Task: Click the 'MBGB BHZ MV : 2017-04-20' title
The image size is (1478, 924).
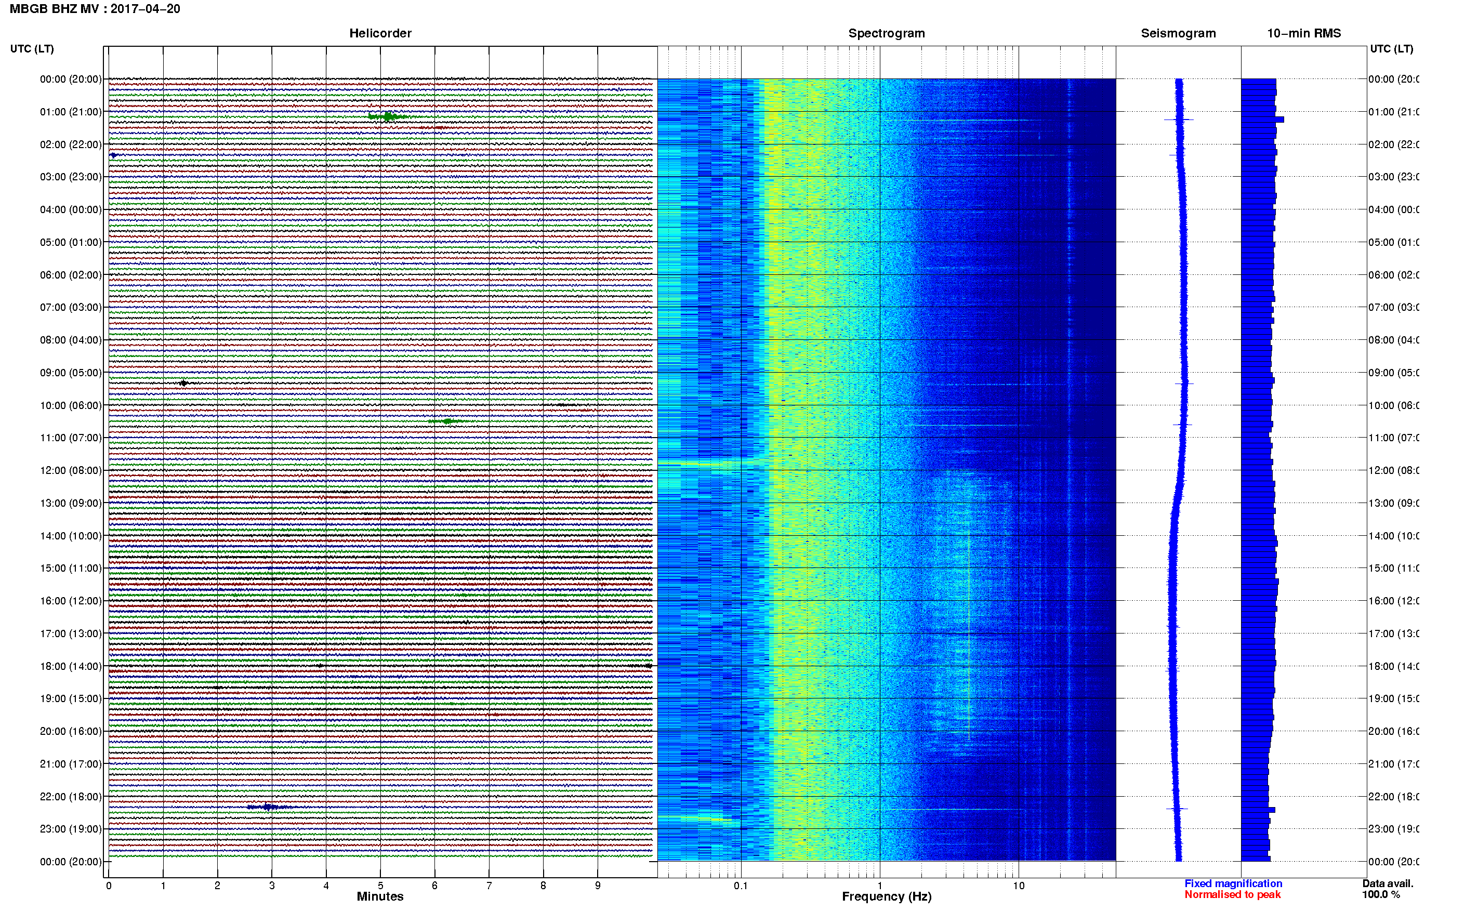Action: coord(95,8)
